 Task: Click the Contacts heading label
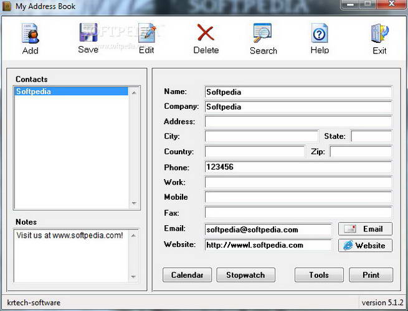[32, 79]
